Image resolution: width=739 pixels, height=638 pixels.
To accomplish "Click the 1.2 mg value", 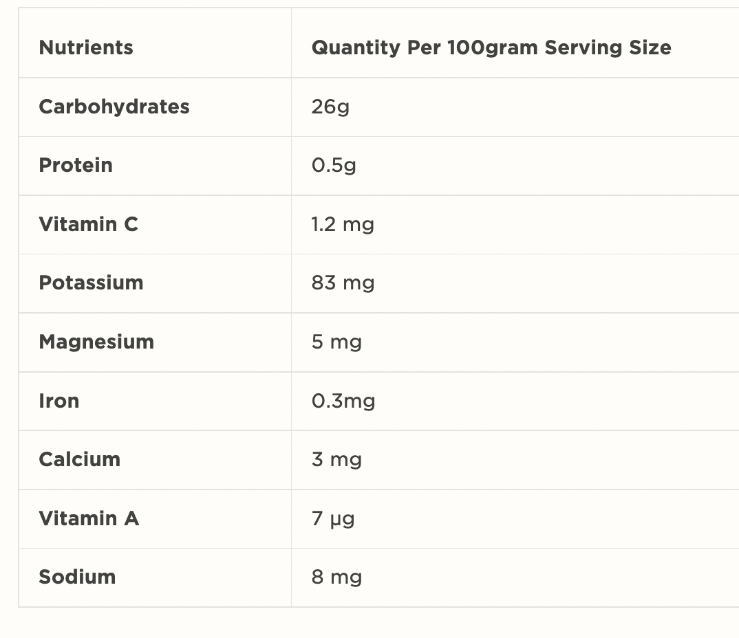I will point(343,224).
